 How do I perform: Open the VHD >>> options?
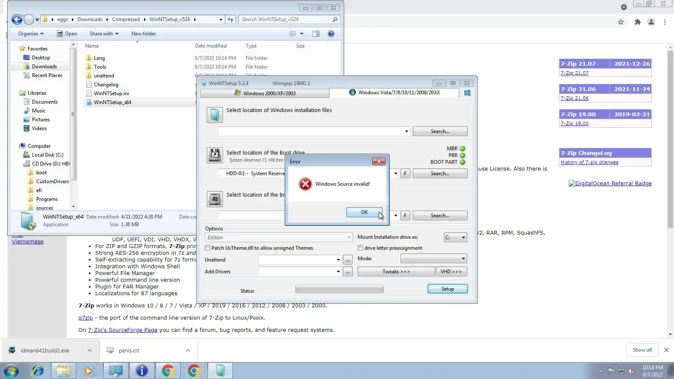(x=451, y=272)
